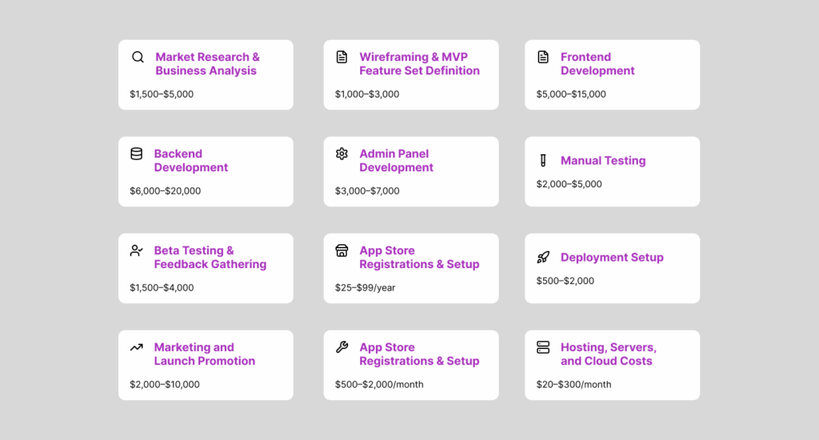Click the test tube icon beside Manual Testing
The image size is (819, 440).
tap(543, 161)
